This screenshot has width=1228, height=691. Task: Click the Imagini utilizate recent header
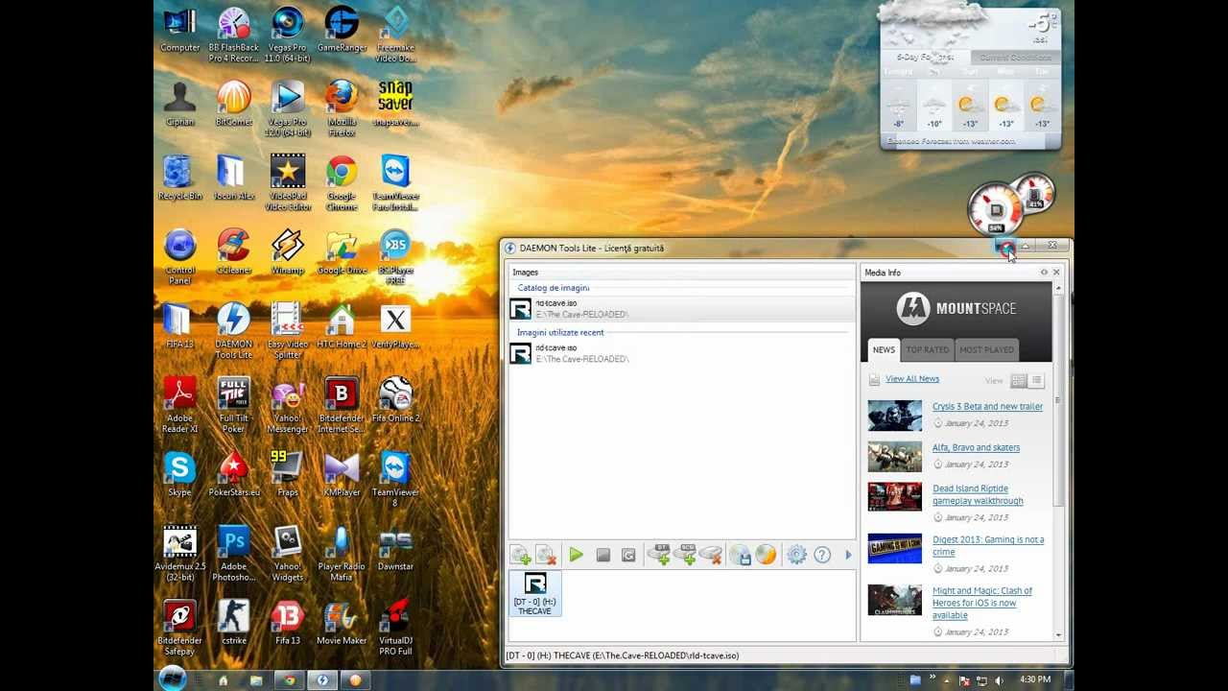point(560,332)
